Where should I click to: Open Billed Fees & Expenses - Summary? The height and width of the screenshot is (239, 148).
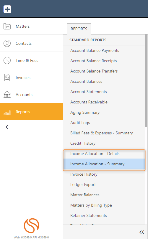click(104, 133)
